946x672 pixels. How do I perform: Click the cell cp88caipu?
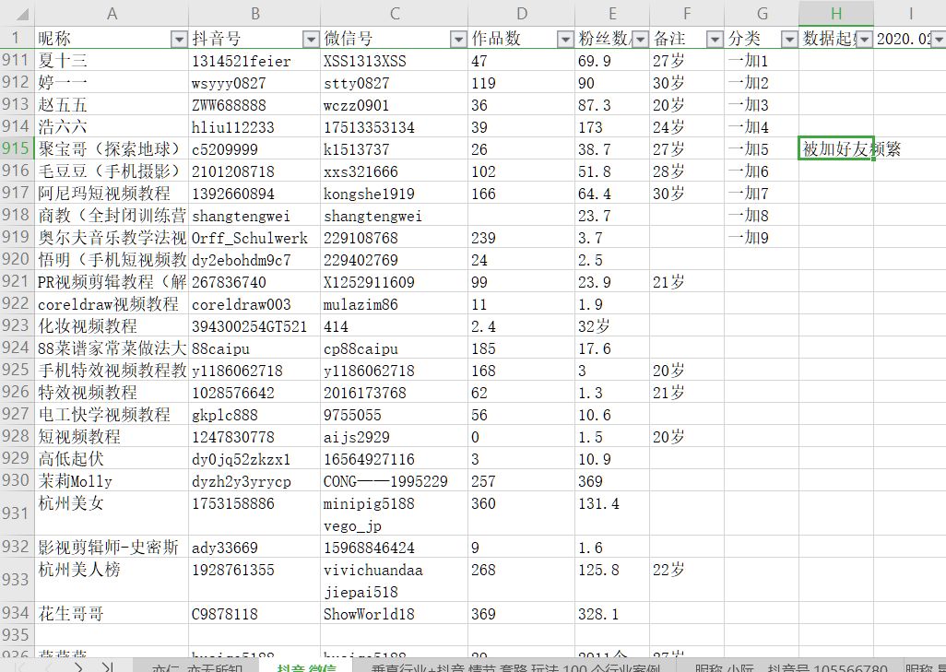click(395, 348)
